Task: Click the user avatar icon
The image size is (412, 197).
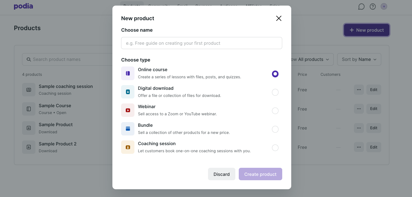Action: click(x=384, y=7)
